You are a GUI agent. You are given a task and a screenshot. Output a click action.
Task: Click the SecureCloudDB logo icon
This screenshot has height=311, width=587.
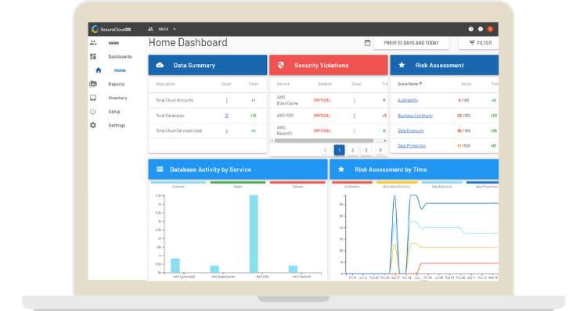click(x=95, y=29)
